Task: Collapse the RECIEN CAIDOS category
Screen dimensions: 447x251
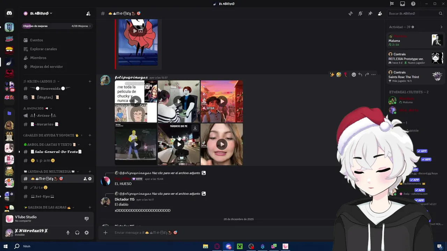Action: click(41, 82)
